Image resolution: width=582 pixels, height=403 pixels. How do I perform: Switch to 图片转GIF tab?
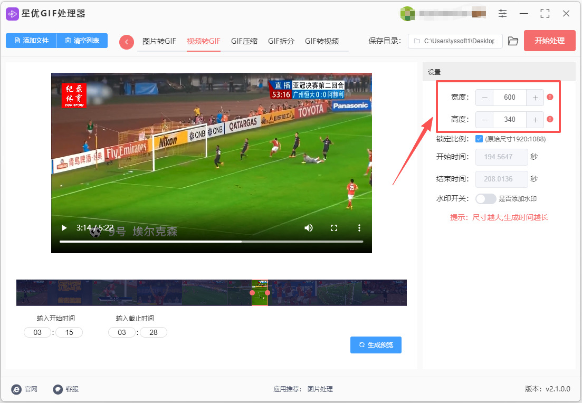point(159,41)
